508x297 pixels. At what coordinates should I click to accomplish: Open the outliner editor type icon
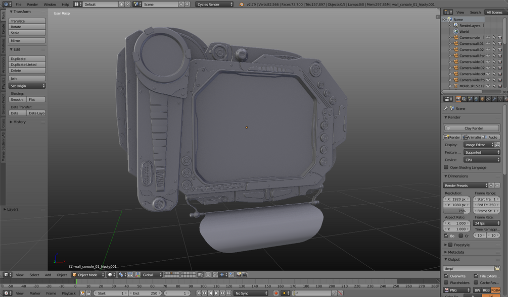pyautogui.click(x=448, y=12)
